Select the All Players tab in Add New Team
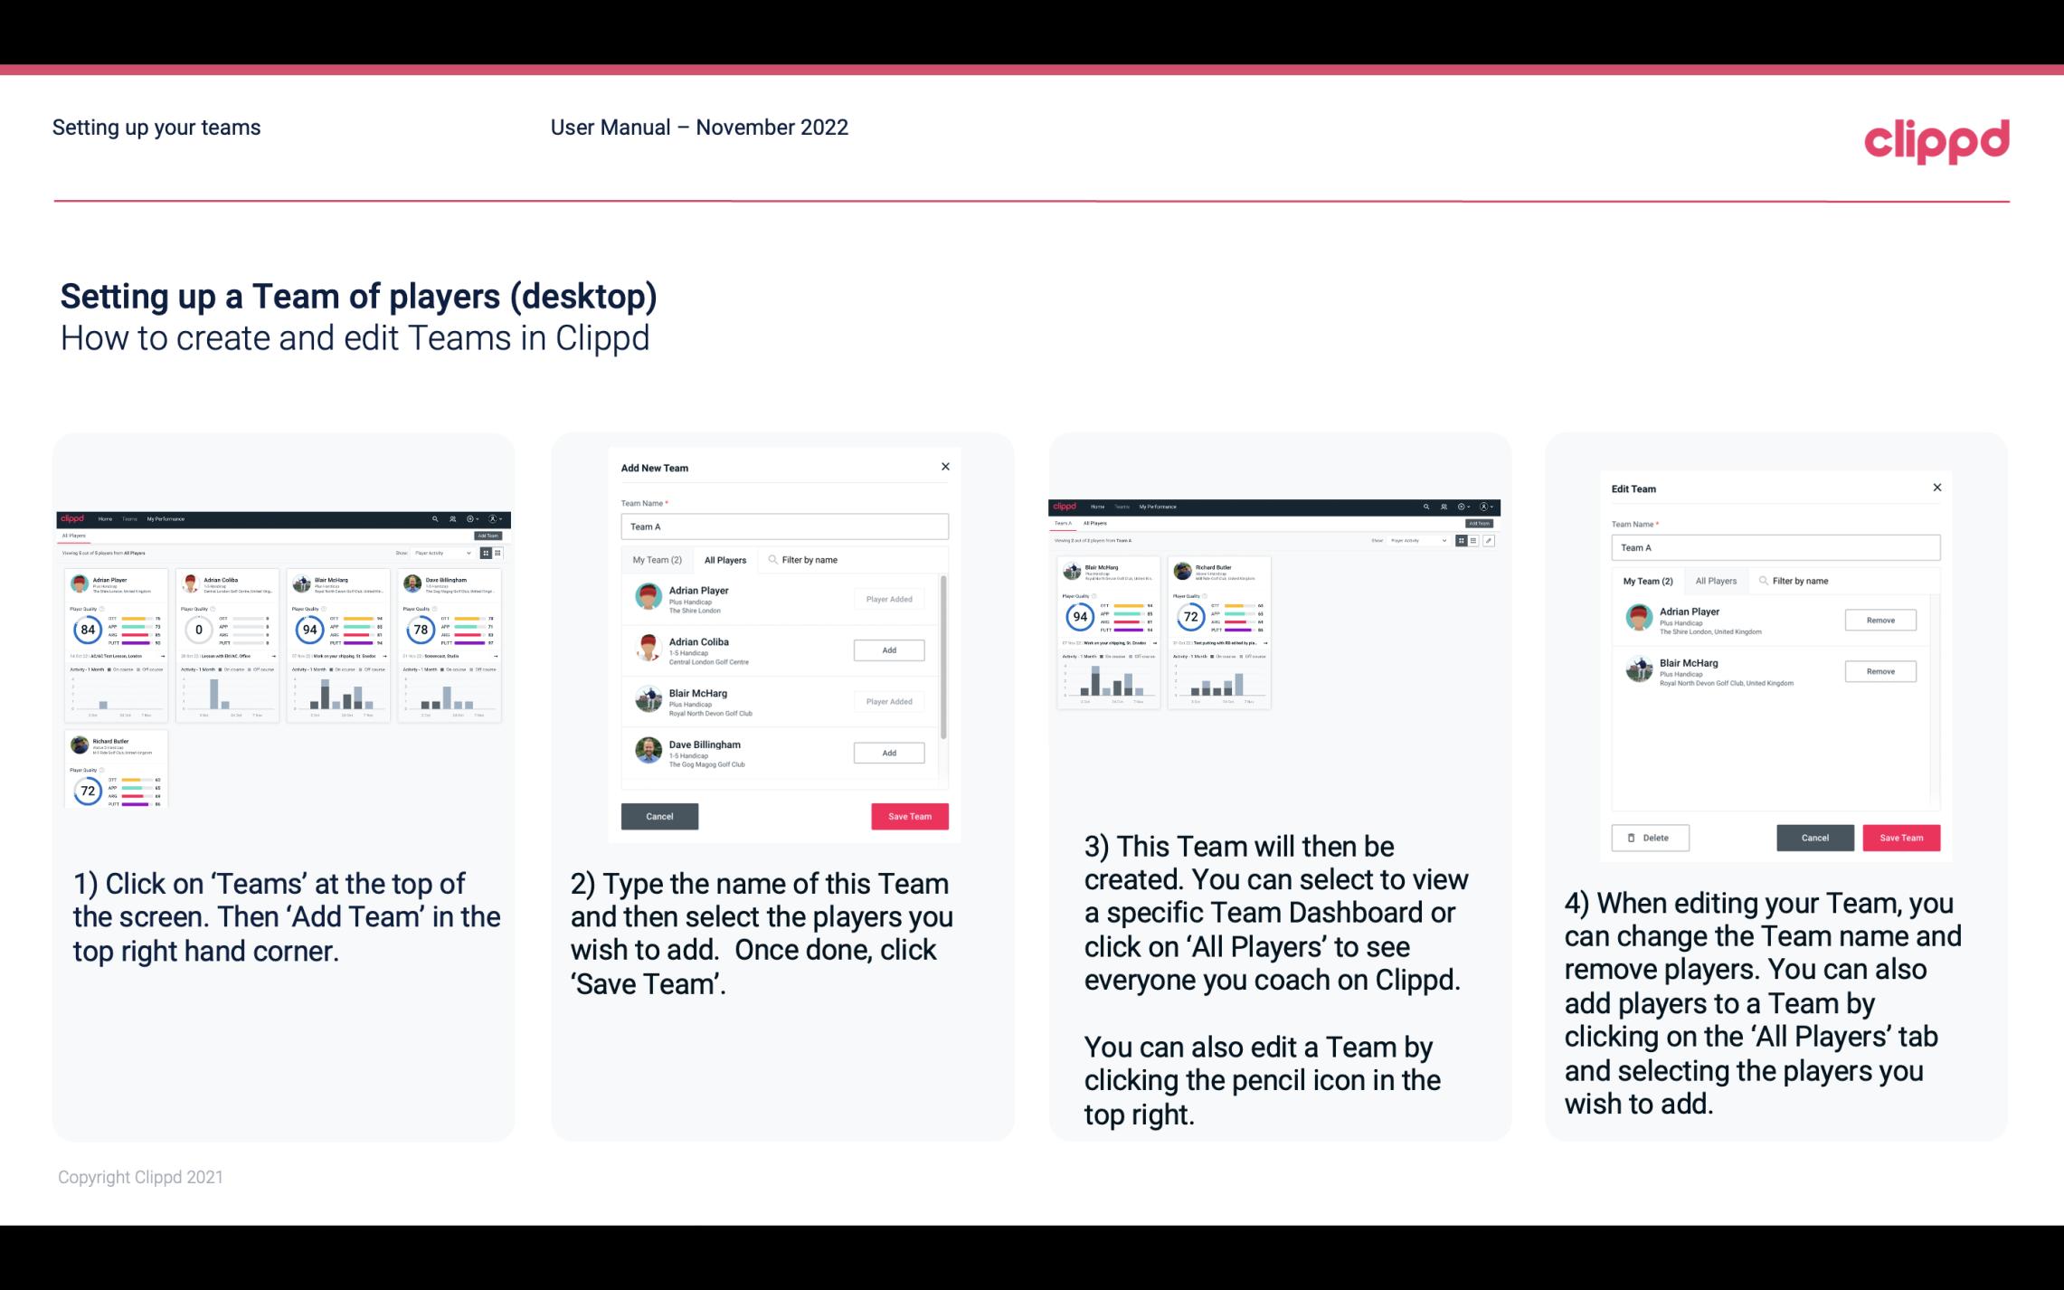The width and height of the screenshot is (2064, 1290). (725, 560)
